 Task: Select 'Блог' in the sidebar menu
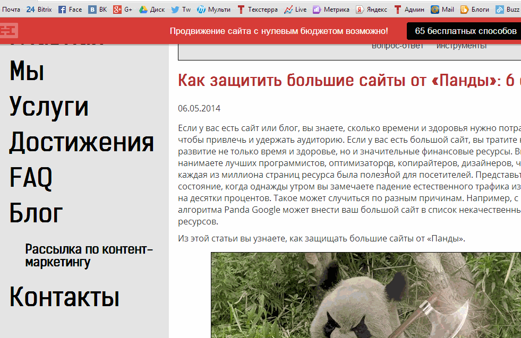(36, 213)
